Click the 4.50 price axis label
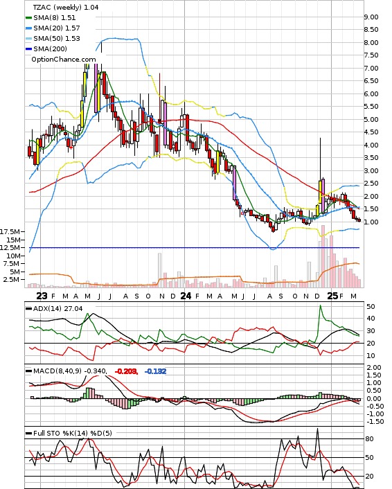Viewport: 392px width, 489px height. click(x=371, y=132)
